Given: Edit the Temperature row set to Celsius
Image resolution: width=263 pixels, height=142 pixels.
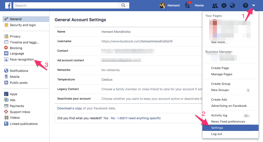Looking at the screenshot, I should click(129, 80).
